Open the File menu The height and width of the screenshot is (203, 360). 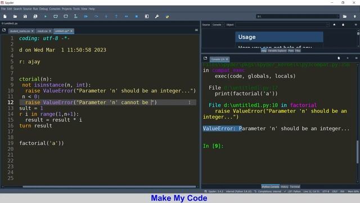pos(3,9)
